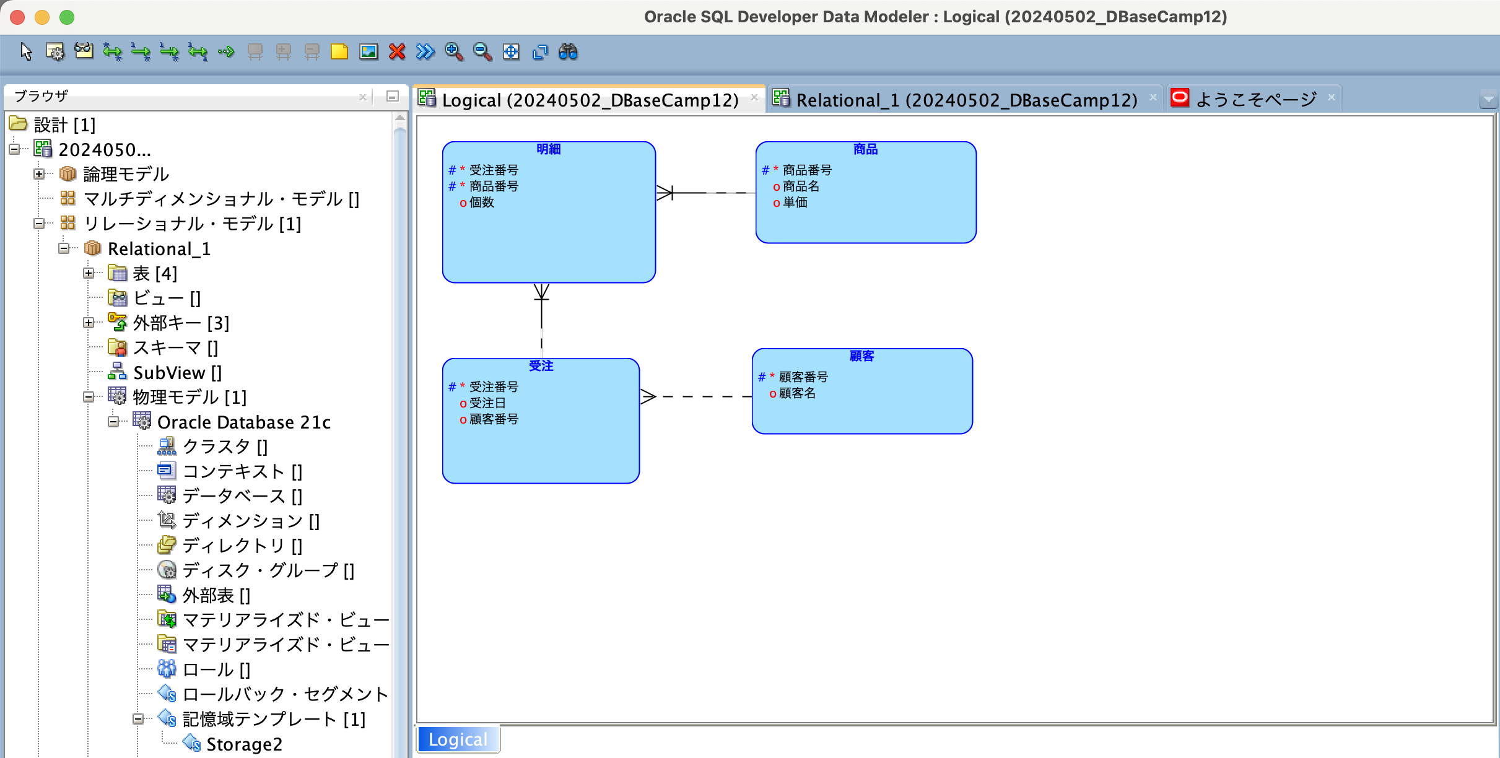The height and width of the screenshot is (758, 1500).
Task: Click the New Entity toolbar icon
Action: 55,51
